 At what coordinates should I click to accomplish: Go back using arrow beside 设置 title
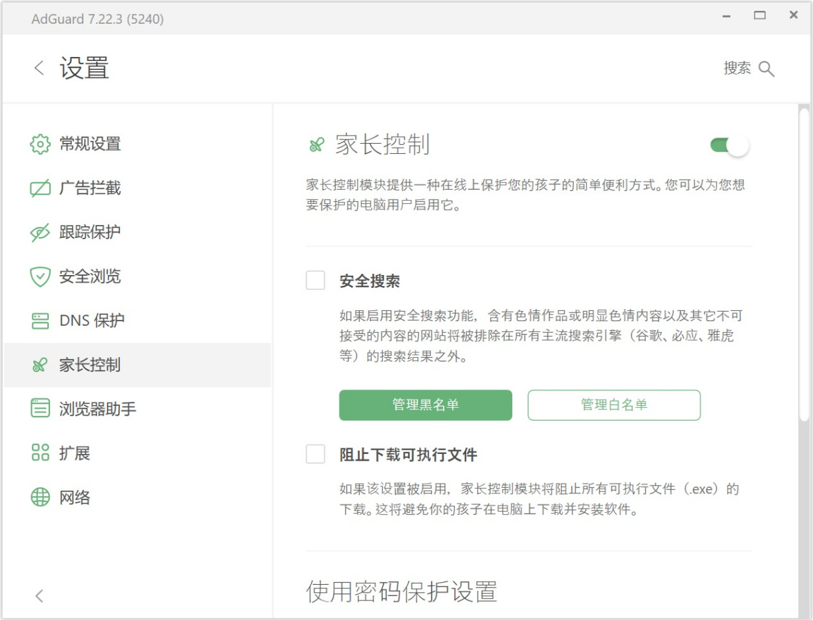pyautogui.click(x=39, y=68)
